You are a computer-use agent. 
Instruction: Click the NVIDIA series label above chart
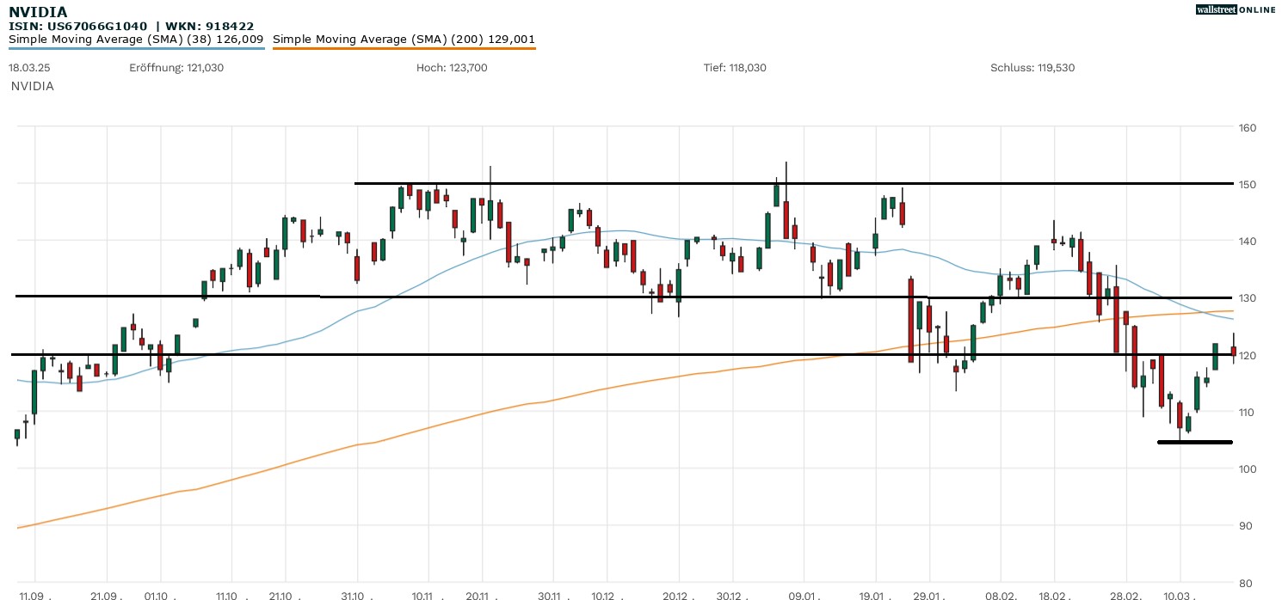pyautogui.click(x=33, y=86)
